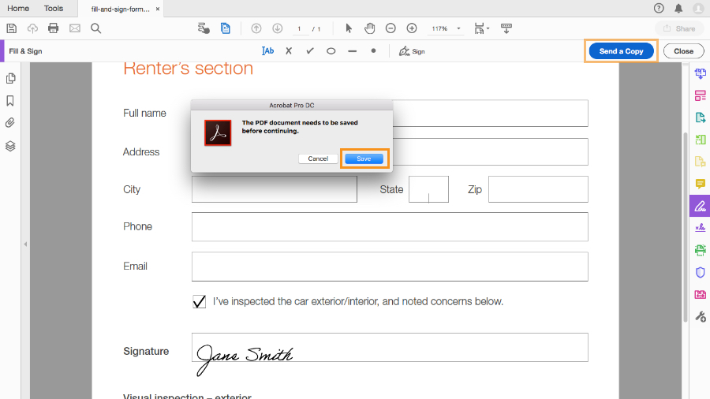Cancel the save prompt dialog
The height and width of the screenshot is (399, 710).
[318, 158]
